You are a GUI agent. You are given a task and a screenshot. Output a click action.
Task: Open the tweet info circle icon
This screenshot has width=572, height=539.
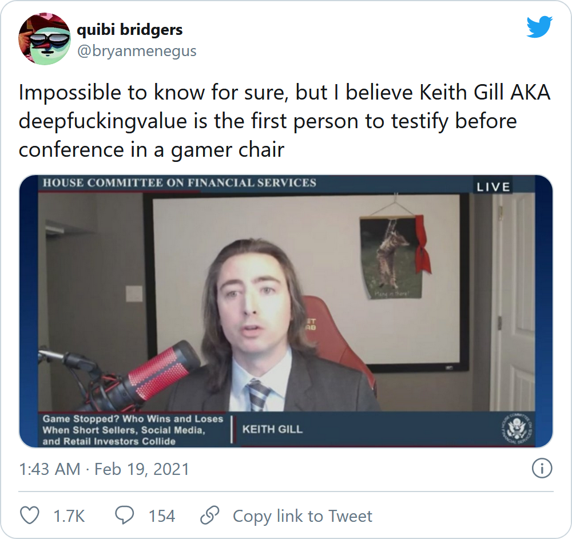click(x=542, y=469)
